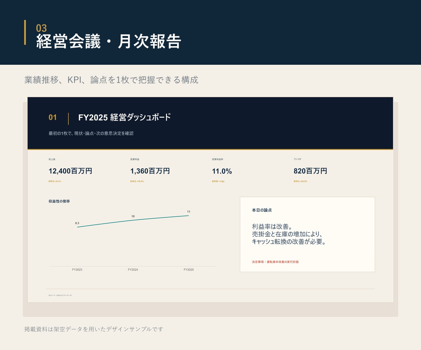Select the subtitle 業績推移、KPI、論点を1枚で把握できる構成
421x350 pixels.
point(111,80)
